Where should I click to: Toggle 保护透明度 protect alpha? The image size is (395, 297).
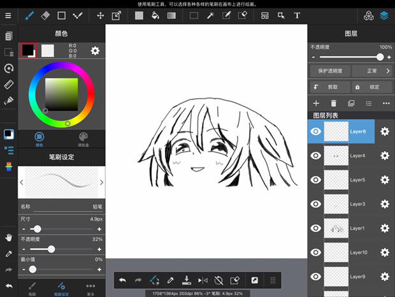click(x=330, y=71)
